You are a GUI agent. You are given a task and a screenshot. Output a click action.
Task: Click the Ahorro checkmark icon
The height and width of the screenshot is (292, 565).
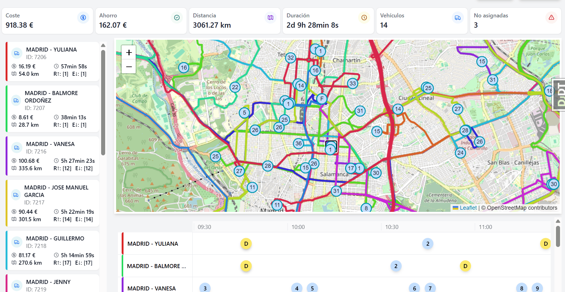tap(177, 18)
